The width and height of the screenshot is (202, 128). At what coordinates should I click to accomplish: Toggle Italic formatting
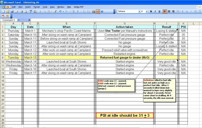(155, 11)
